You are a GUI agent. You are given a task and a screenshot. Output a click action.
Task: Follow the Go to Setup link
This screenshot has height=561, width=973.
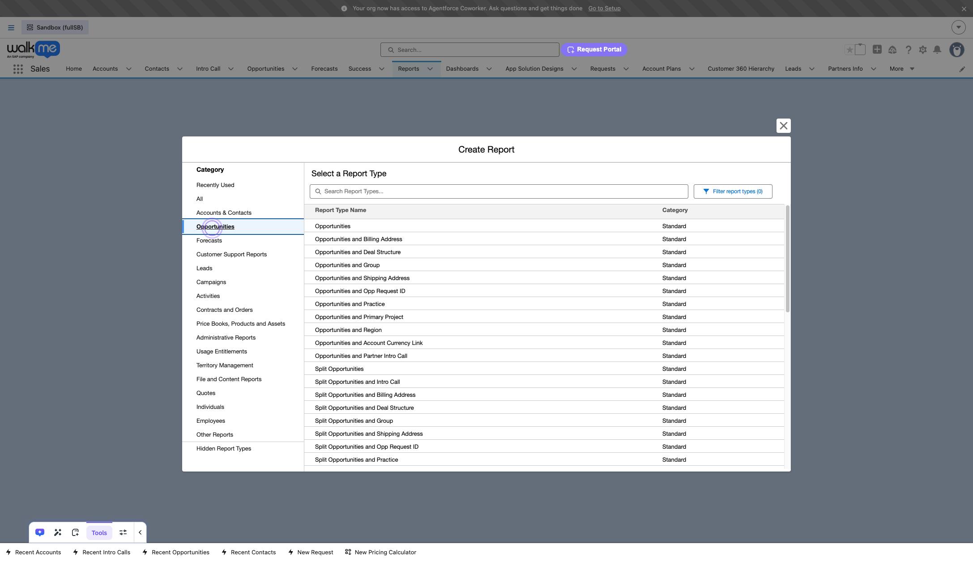click(604, 8)
